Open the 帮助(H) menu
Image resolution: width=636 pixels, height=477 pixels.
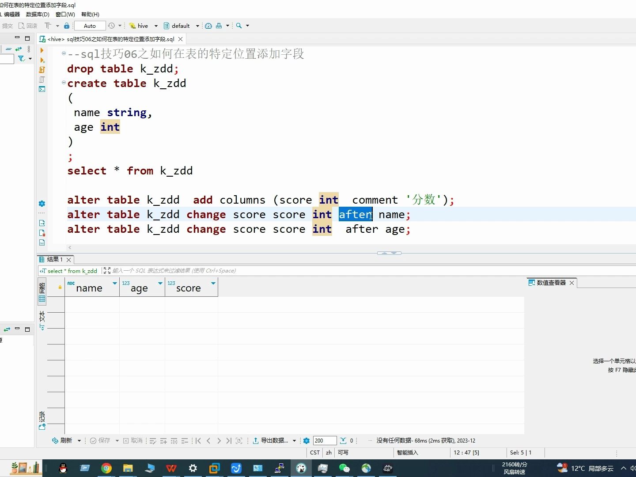[x=90, y=14]
